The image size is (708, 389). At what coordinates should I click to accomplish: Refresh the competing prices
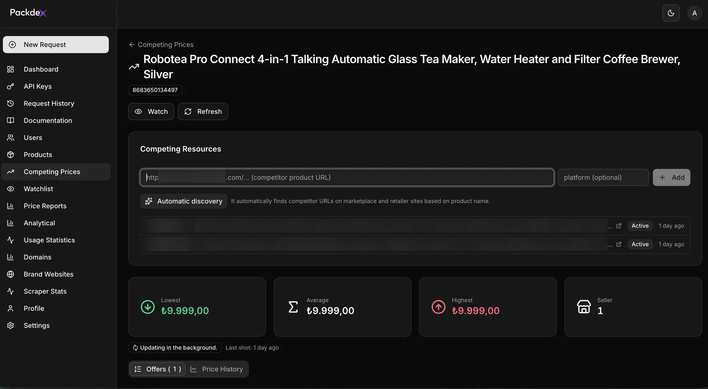(203, 111)
